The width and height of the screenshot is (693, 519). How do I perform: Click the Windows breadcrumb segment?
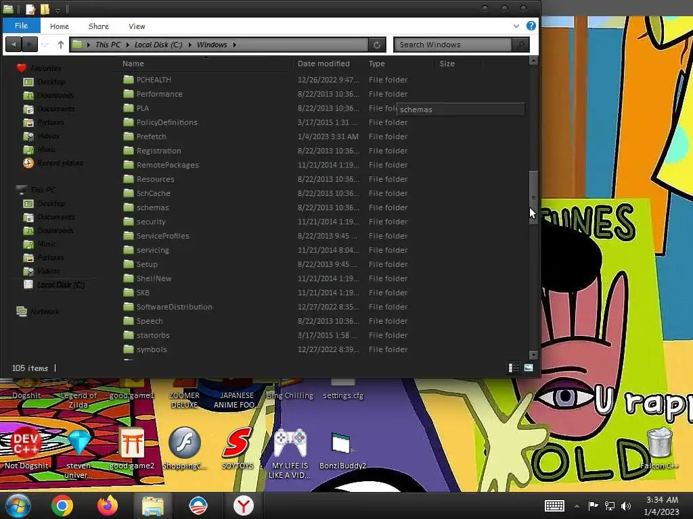212,45
